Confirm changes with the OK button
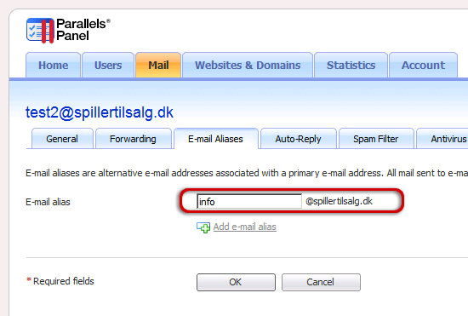 pos(236,282)
